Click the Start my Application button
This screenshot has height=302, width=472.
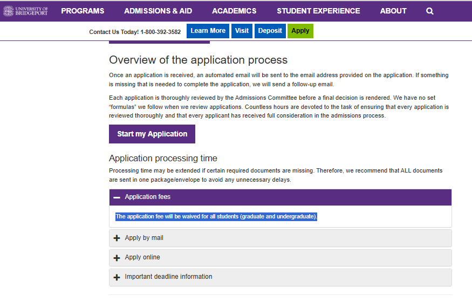click(152, 134)
